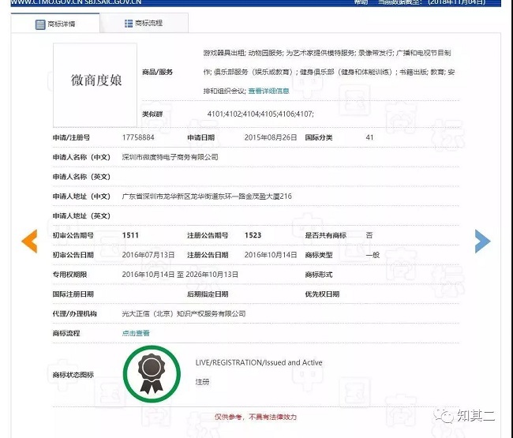The image size is (513, 438).
Task: Click the blue right arrow for next trademark
Action: pos(482,241)
